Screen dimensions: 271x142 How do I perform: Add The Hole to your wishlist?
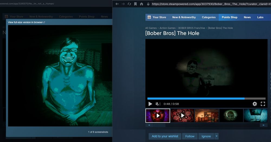(165, 136)
